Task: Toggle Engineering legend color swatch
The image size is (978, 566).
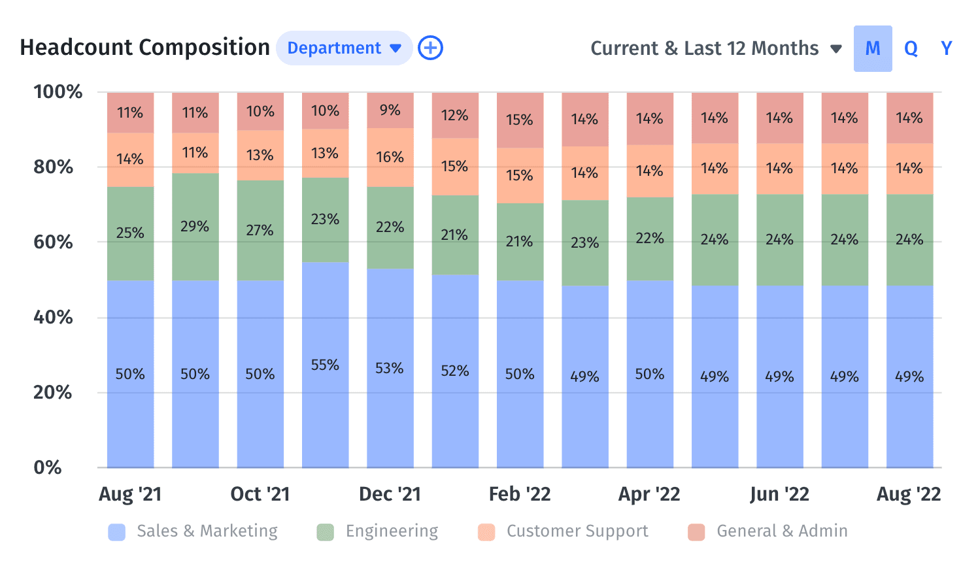Action: point(325,532)
